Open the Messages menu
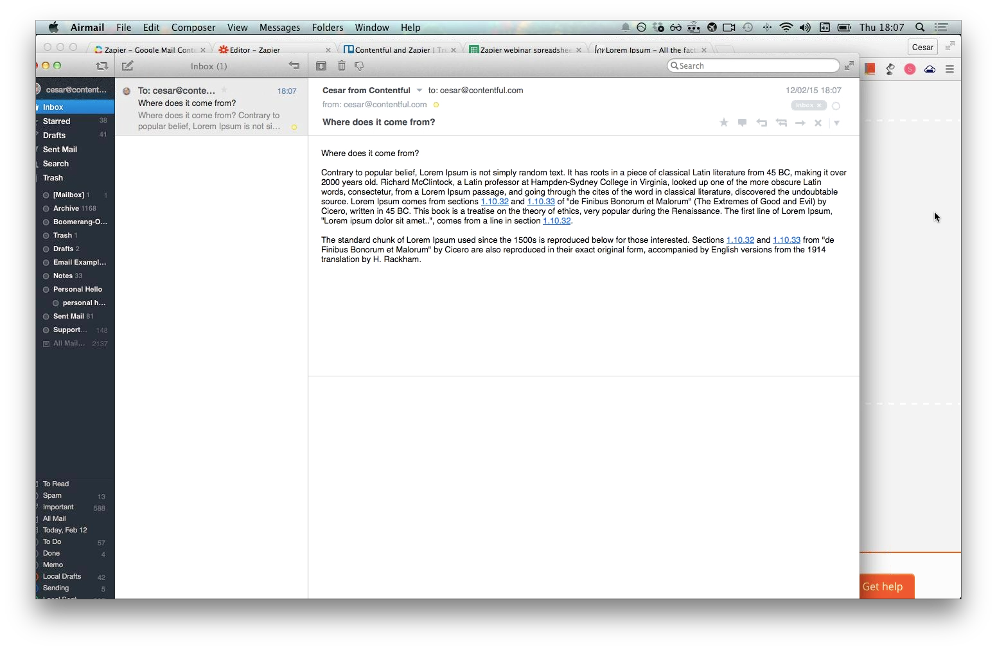This screenshot has width=997, height=650. [279, 28]
